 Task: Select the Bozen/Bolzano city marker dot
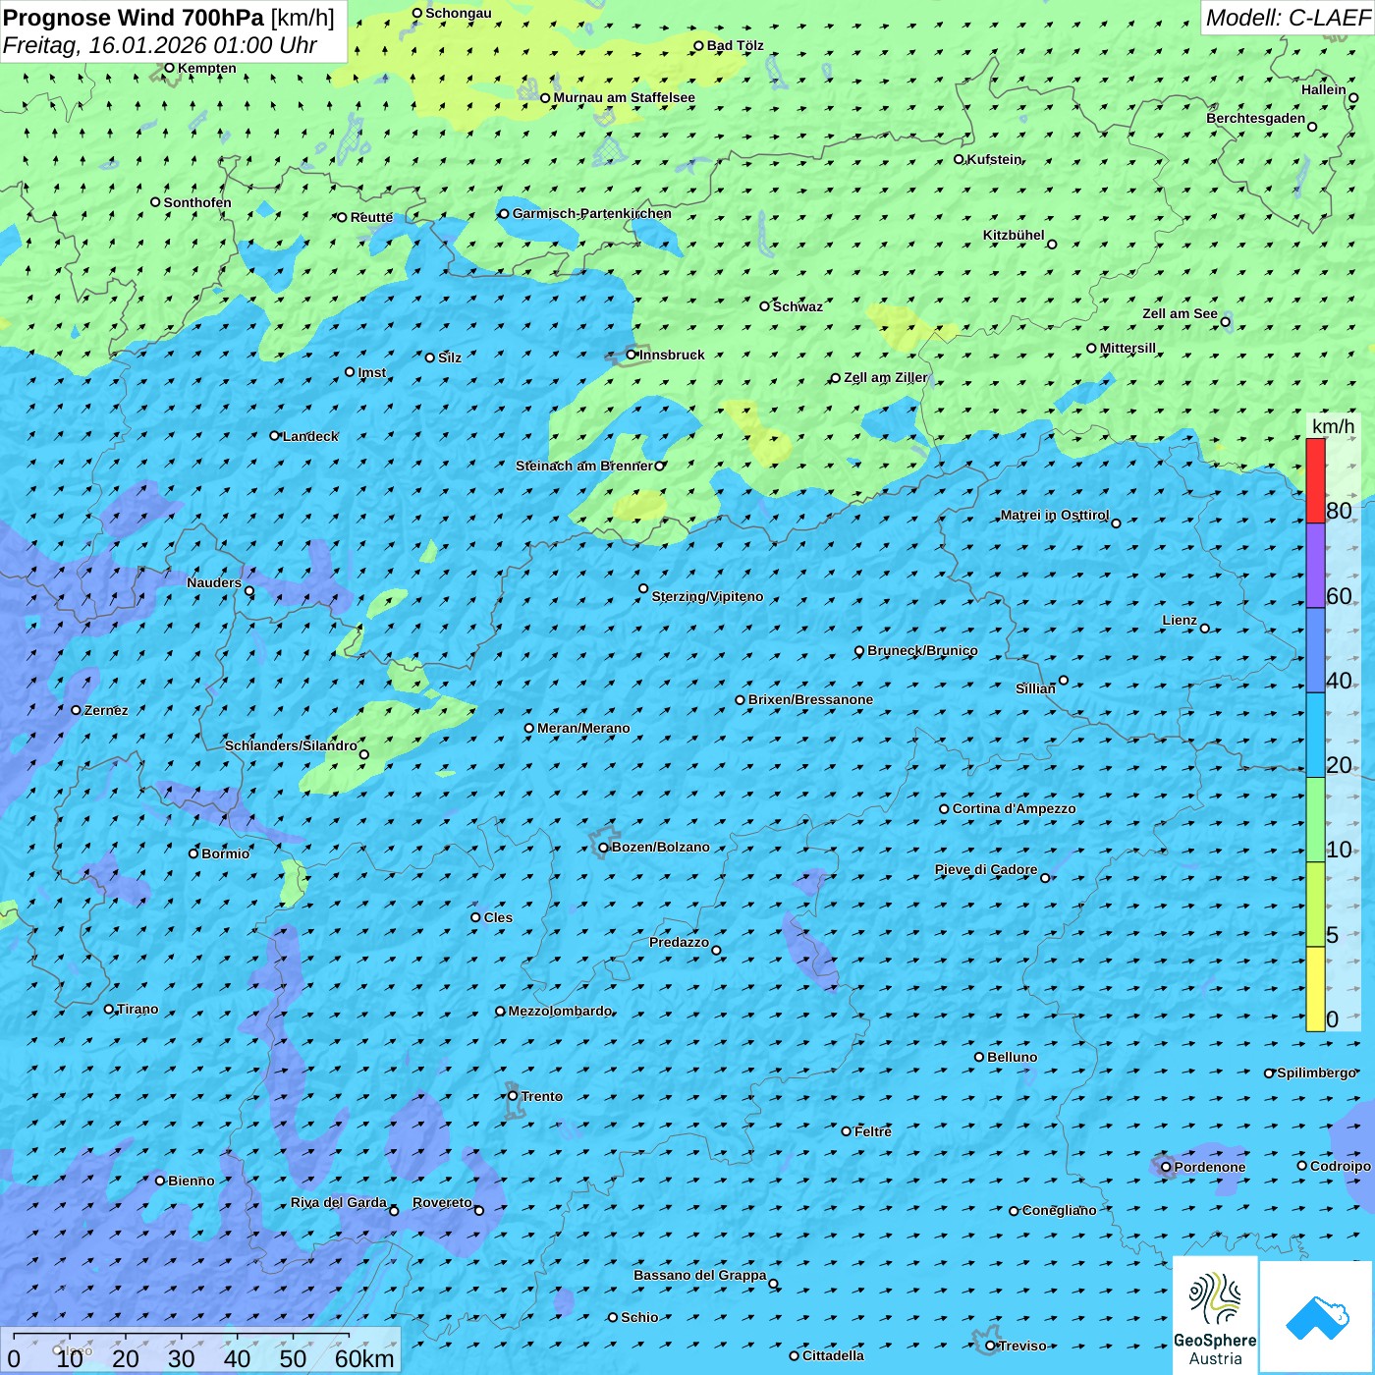(x=603, y=848)
